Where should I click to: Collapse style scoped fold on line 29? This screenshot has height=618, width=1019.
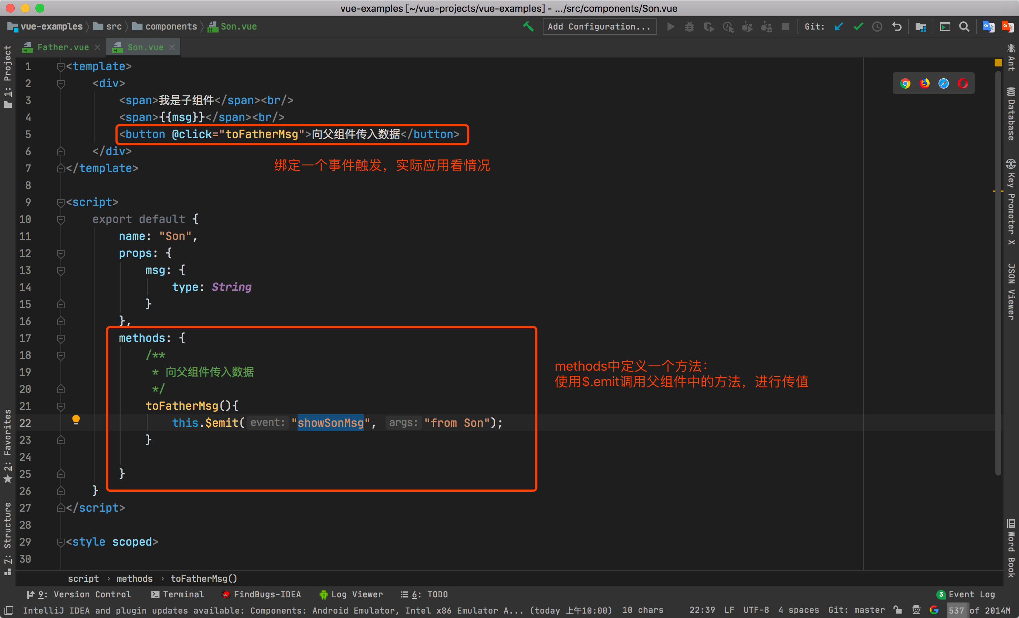tap(61, 542)
